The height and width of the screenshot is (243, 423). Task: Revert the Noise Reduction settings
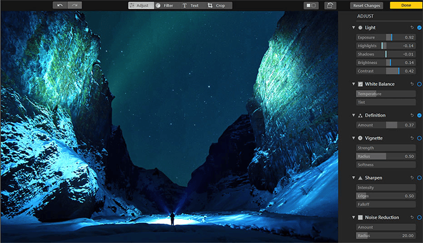(x=411, y=217)
